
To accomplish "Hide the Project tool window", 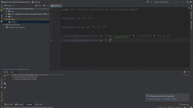I will (x=48, y=5).
